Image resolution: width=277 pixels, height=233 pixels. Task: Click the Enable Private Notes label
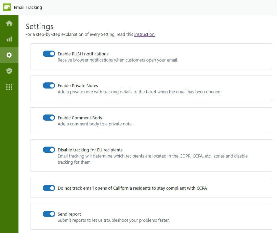(78, 86)
